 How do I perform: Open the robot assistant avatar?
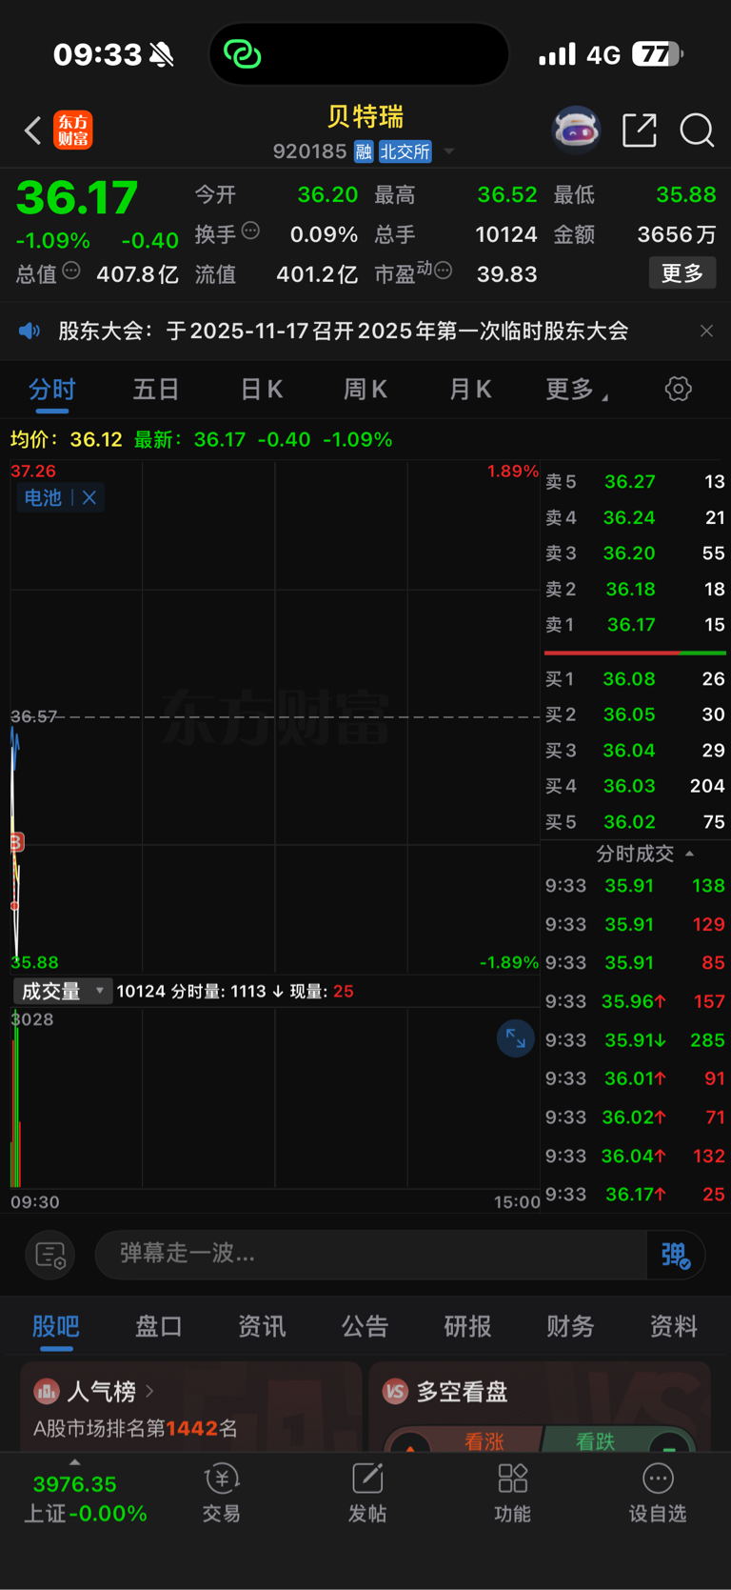[577, 131]
